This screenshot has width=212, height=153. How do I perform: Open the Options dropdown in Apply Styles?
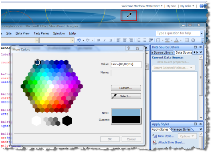point(187,136)
